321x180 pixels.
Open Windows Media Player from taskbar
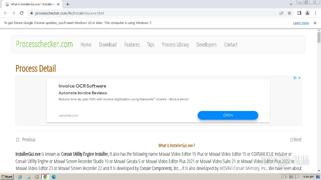coord(37,177)
